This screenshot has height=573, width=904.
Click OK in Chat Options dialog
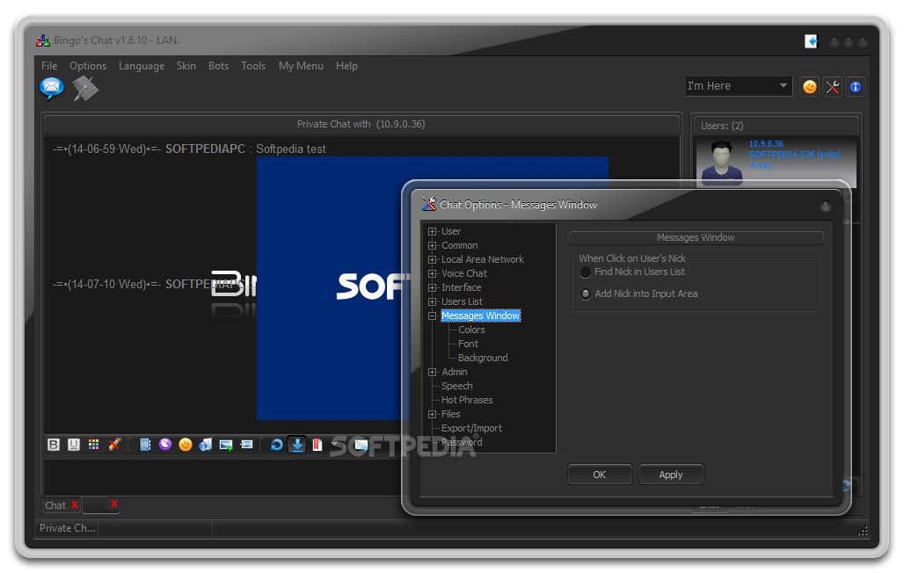(x=600, y=475)
